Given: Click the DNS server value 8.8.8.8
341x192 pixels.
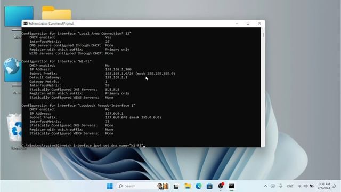Looking at the screenshot, I should coord(112,90).
